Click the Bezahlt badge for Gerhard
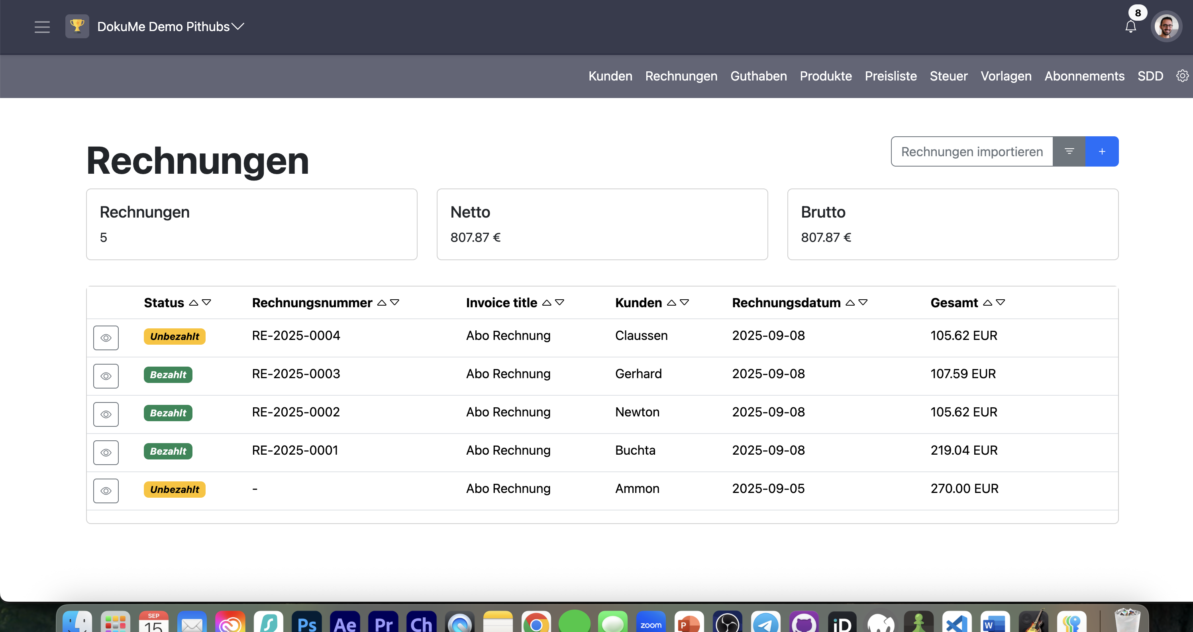 (x=168, y=375)
